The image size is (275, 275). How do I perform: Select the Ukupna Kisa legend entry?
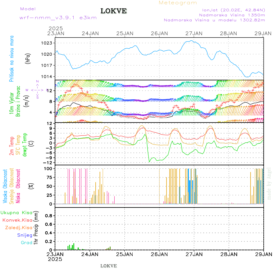[16, 213]
